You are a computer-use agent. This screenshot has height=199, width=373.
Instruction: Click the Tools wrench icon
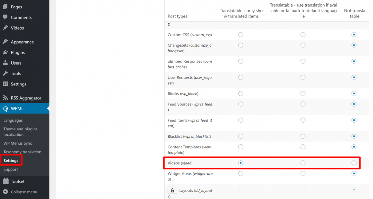tap(5, 73)
